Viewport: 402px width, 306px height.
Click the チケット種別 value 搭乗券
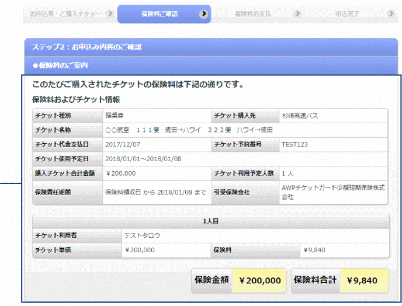[x=115, y=116]
